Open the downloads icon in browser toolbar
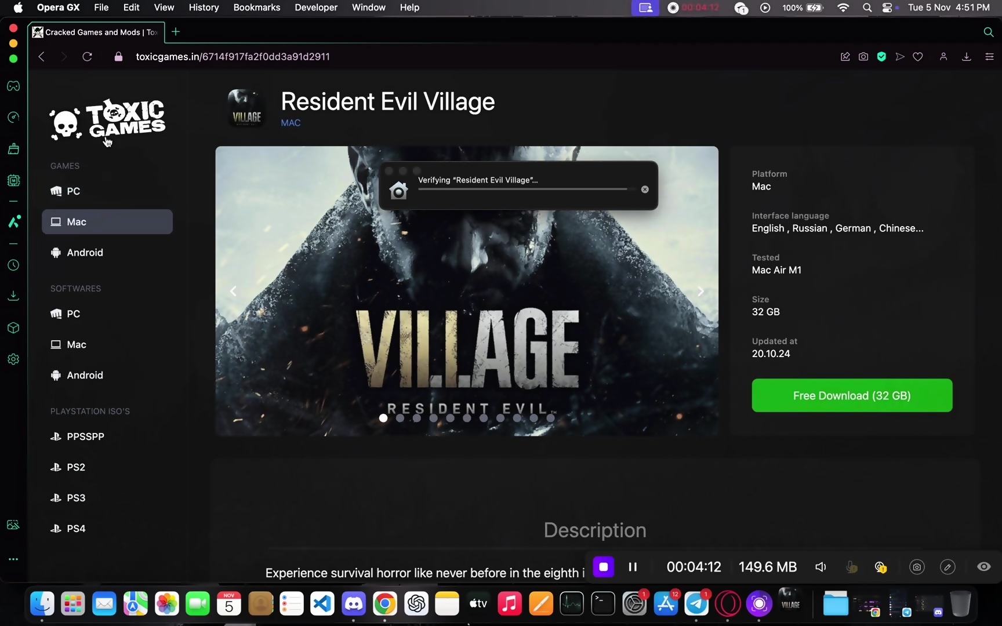 (x=967, y=57)
